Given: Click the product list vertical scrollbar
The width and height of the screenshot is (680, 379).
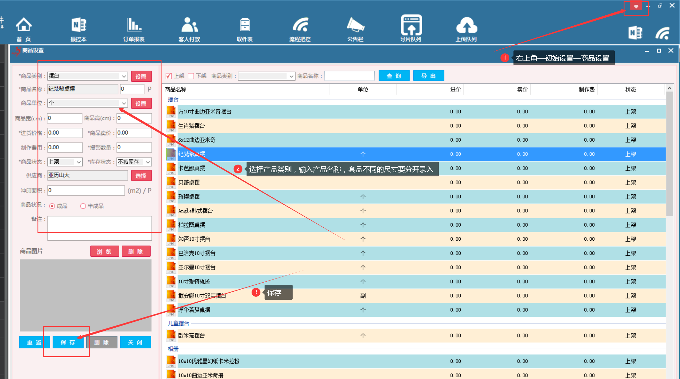Looking at the screenshot, I should pyautogui.click(x=669, y=153).
